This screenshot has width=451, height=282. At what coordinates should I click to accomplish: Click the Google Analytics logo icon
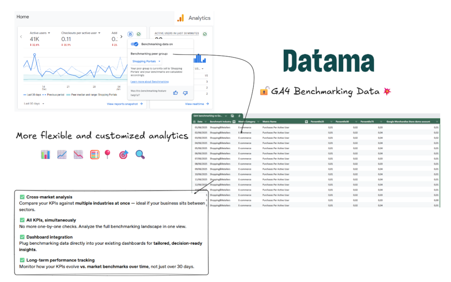[181, 18]
